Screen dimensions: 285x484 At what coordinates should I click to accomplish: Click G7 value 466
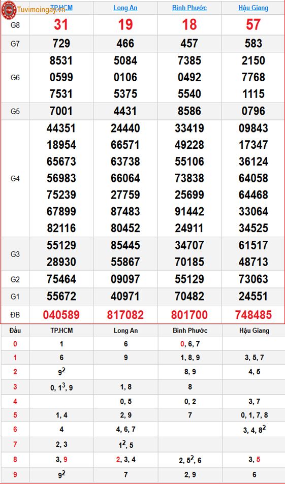[x=125, y=44]
